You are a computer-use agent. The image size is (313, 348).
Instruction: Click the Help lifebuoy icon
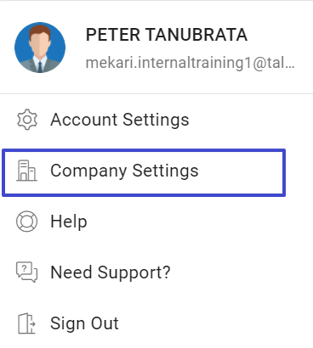26,222
